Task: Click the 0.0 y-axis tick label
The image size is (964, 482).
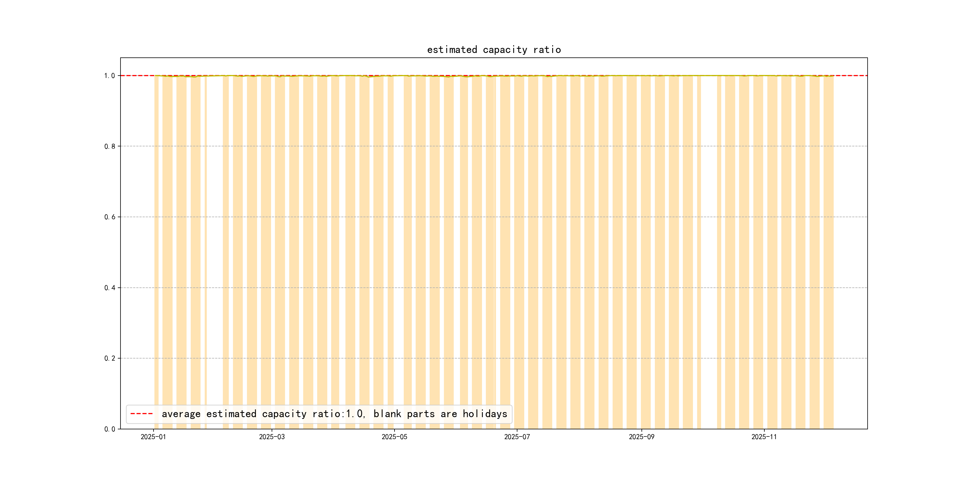Action: click(109, 429)
